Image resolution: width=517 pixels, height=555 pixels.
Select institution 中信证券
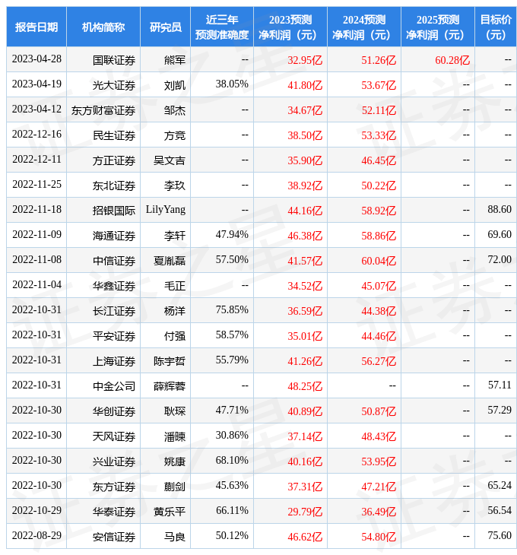click(x=114, y=261)
